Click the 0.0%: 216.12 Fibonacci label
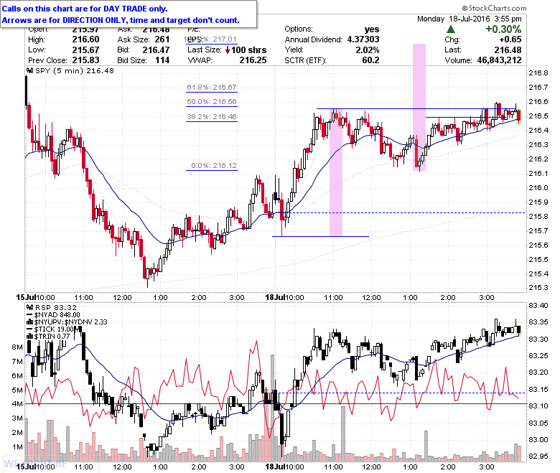560x473 pixels. pyautogui.click(x=213, y=166)
